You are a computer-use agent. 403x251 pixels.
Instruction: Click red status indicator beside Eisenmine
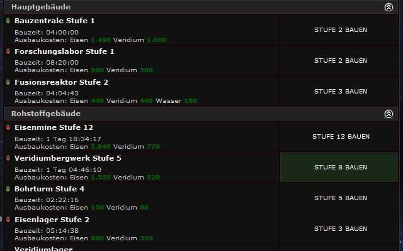coord(8,127)
